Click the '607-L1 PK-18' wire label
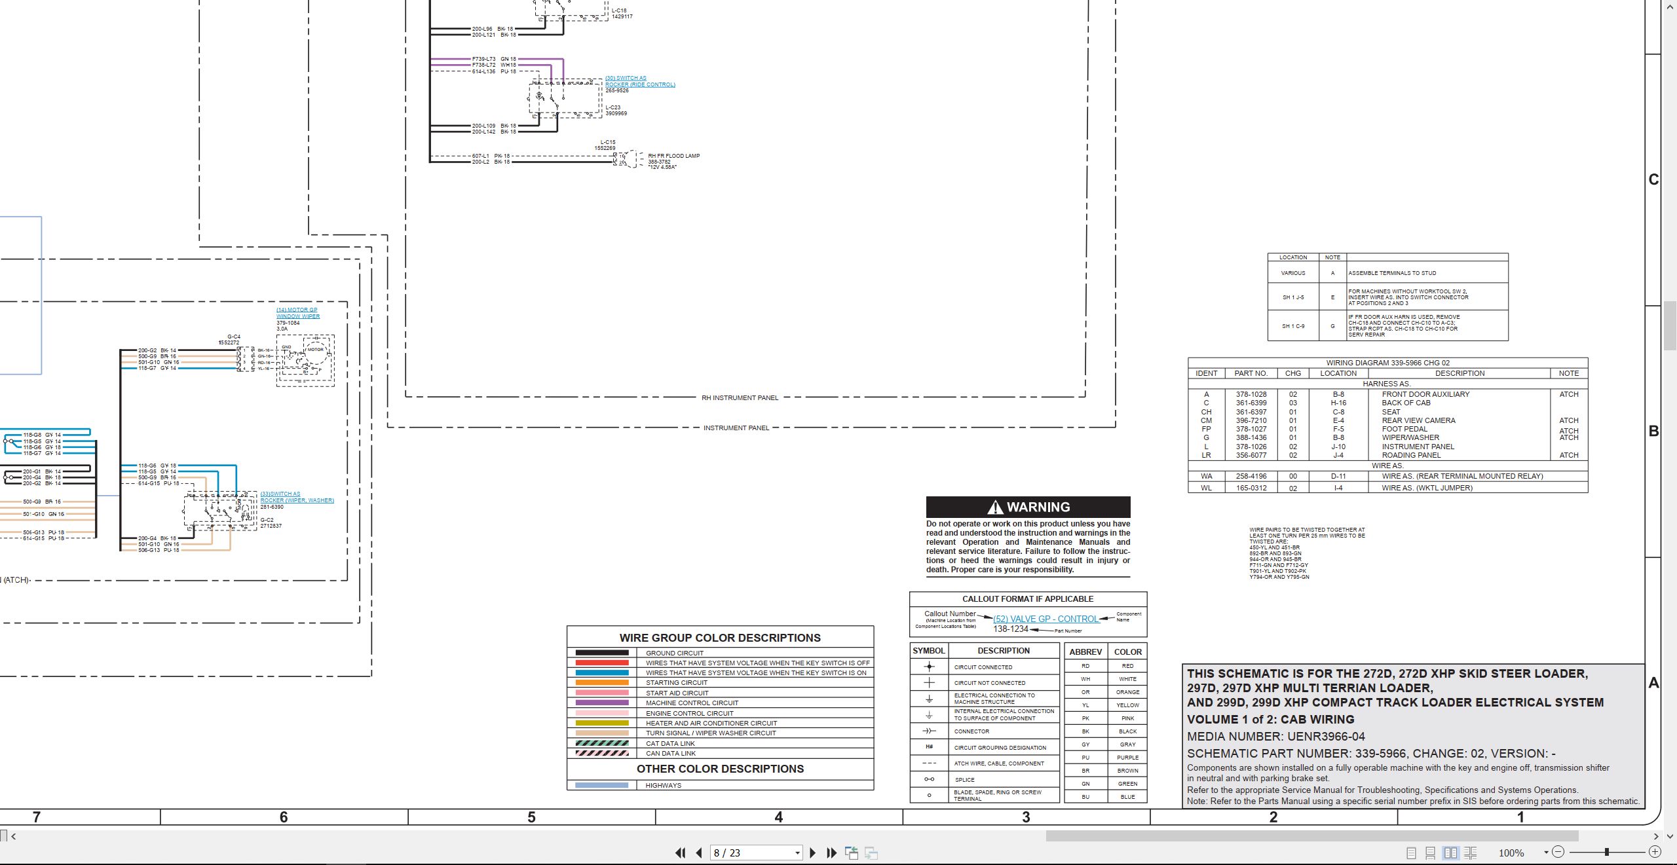Viewport: 1677px width, 865px height. 491,156
